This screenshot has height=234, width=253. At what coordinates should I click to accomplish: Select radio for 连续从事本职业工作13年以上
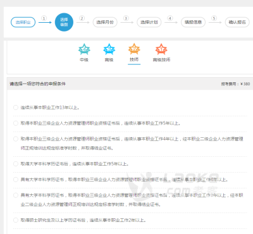[16, 108]
